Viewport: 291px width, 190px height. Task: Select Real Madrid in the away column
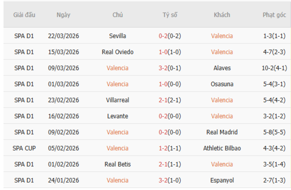222,132
